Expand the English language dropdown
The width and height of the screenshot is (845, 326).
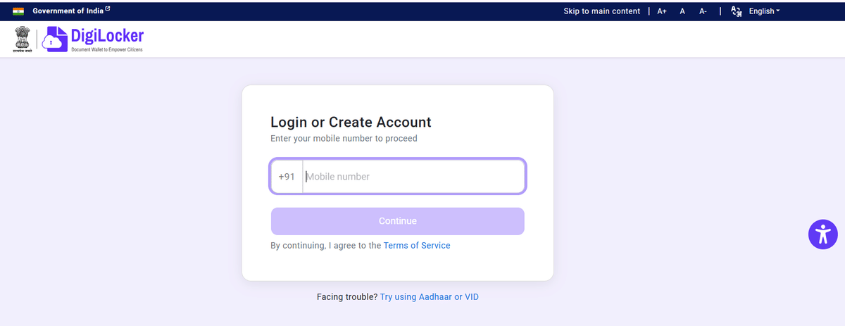point(764,11)
